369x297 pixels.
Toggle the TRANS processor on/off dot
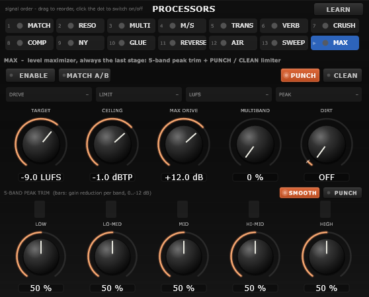pos(224,26)
